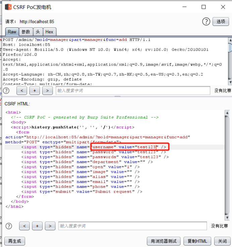This screenshot has height=247, width=232.
Task: Click 用浏览器测试 button
Action: click(x=164, y=241)
